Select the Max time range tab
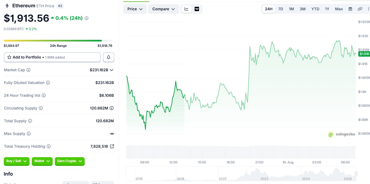This screenshot has width=370, height=184. (339, 9)
